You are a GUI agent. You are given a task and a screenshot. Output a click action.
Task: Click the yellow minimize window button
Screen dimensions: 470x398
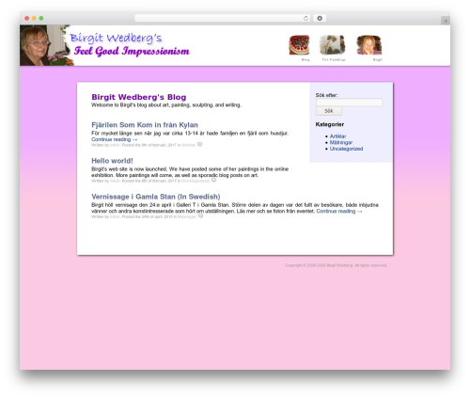click(x=34, y=18)
